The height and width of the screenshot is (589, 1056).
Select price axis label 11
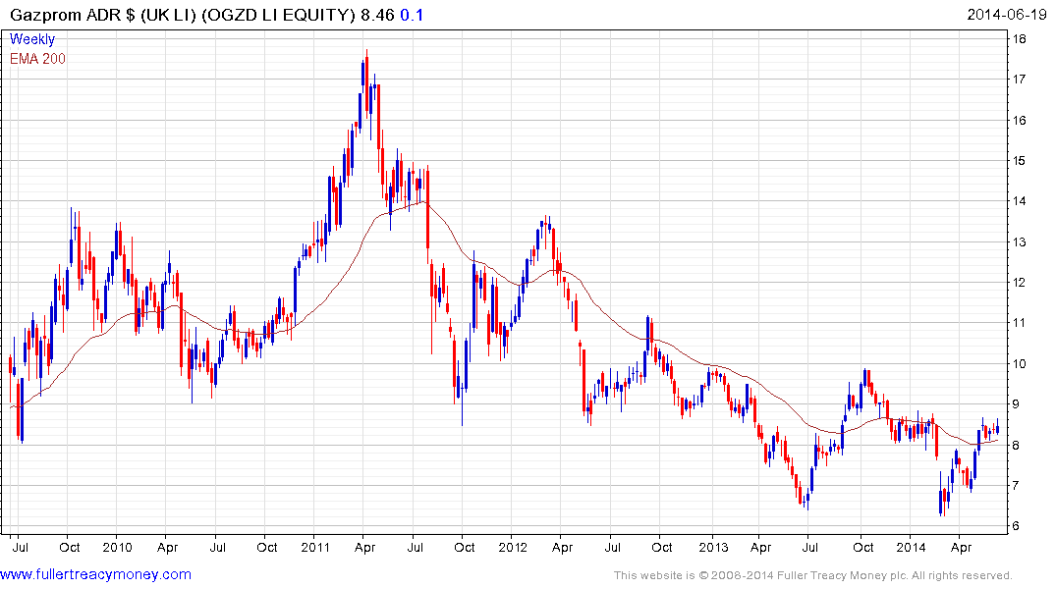pos(1019,323)
